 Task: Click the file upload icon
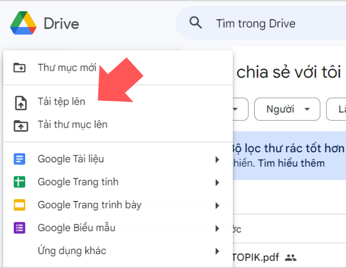click(20, 102)
